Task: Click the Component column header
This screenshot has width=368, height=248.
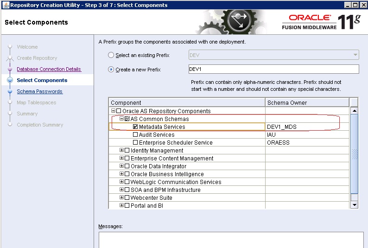Action: point(187,102)
